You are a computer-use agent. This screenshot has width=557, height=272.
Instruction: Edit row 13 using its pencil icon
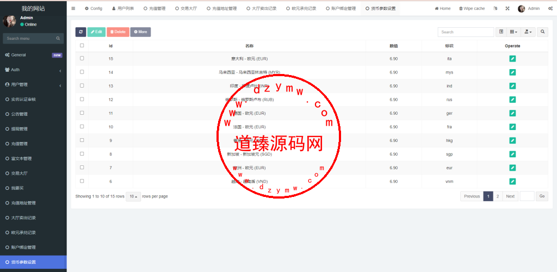pos(512,86)
